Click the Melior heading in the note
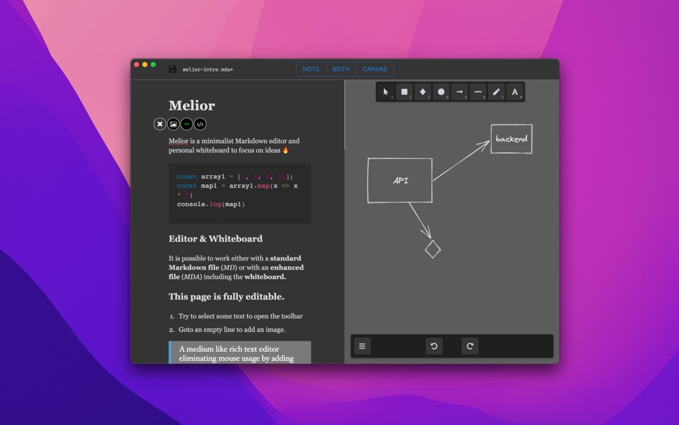 click(x=192, y=105)
